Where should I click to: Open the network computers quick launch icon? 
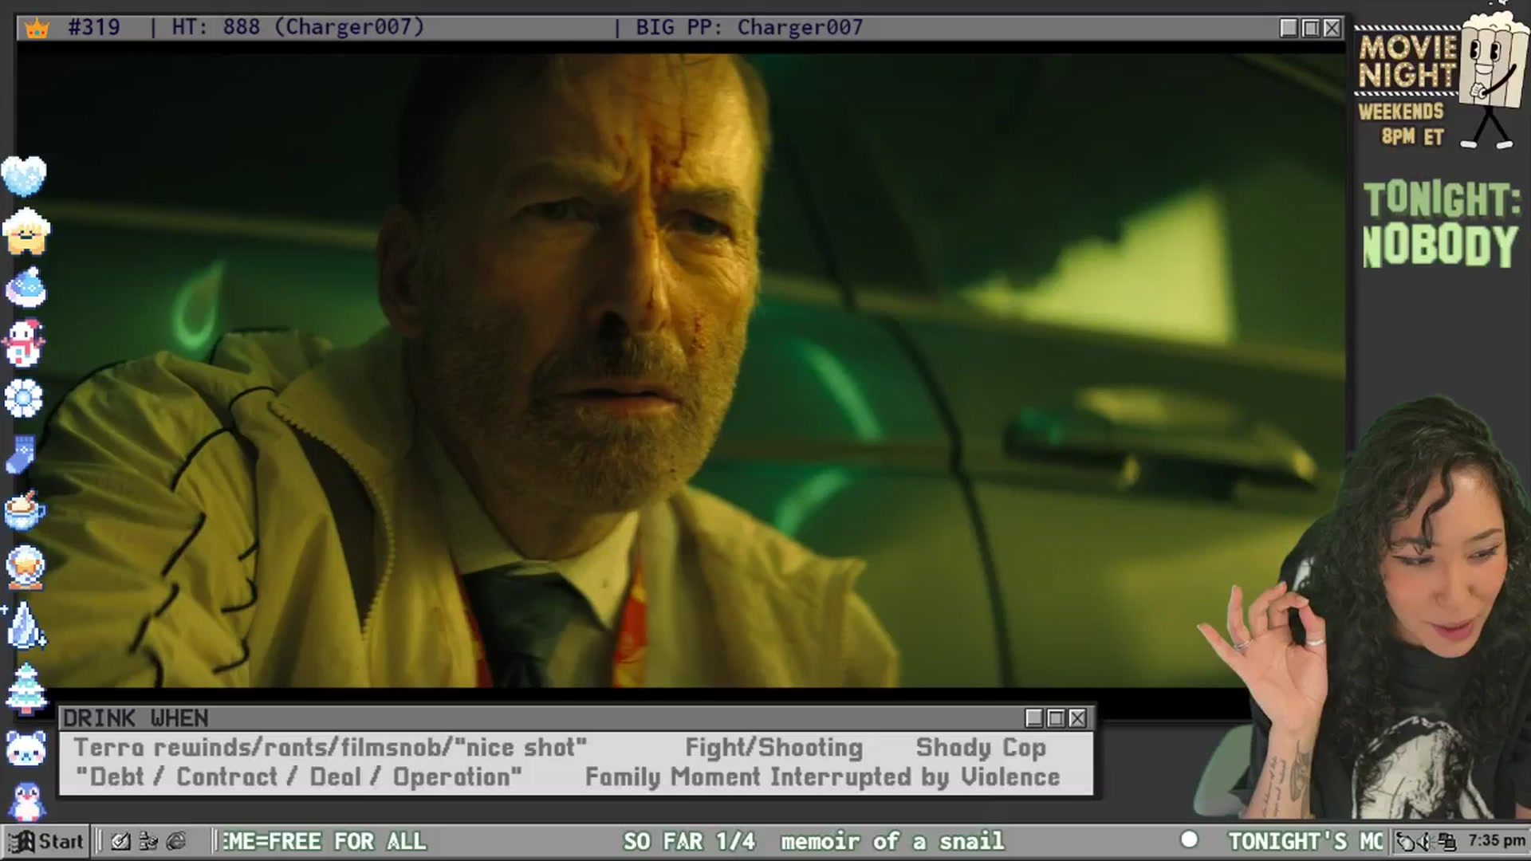tap(148, 841)
